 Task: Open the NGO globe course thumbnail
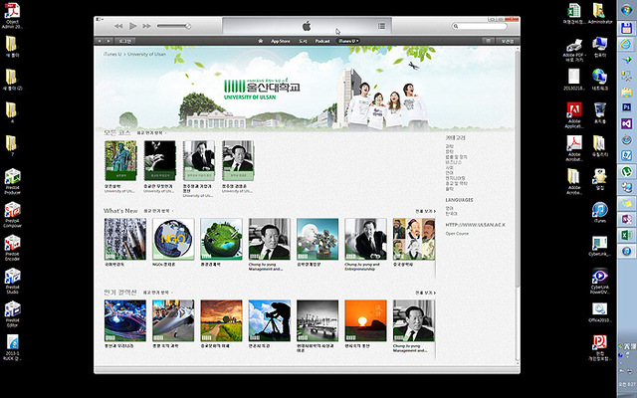173,239
